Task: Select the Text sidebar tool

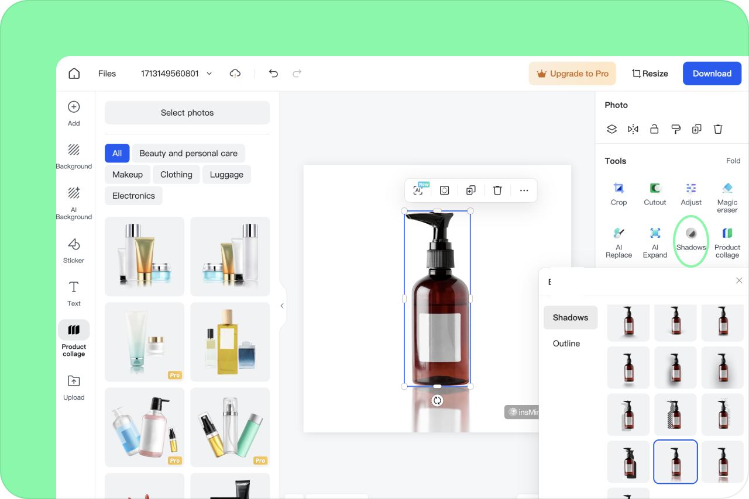Action: click(74, 293)
